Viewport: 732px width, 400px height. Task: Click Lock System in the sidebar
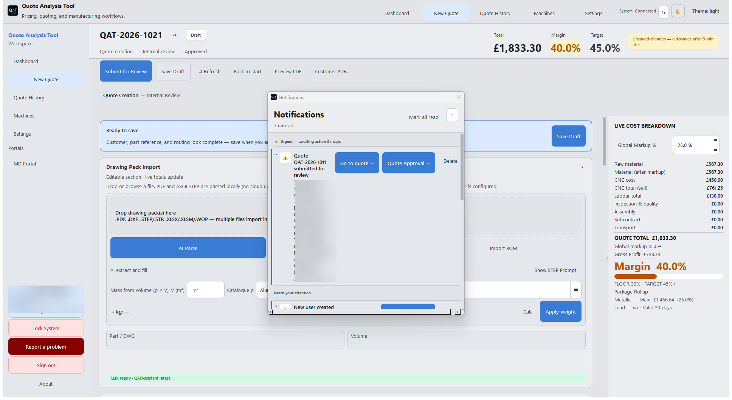46,328
